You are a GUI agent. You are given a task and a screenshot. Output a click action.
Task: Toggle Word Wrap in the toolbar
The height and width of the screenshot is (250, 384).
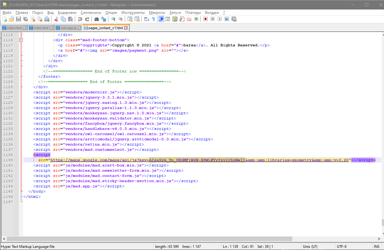(146, 19)
